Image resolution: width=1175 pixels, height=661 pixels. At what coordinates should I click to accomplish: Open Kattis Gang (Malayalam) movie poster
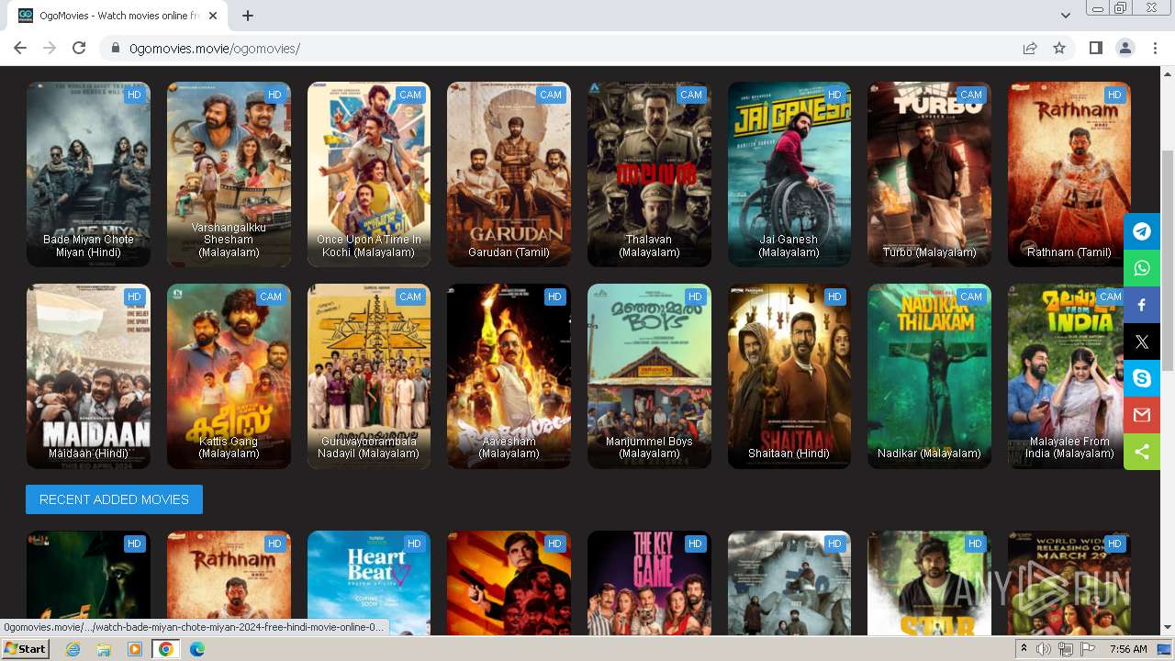click(x=229, y=376)
